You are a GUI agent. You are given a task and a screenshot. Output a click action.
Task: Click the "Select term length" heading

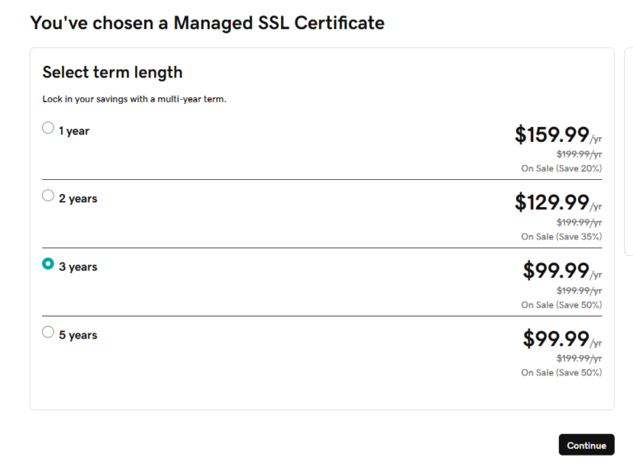(112, 73)
